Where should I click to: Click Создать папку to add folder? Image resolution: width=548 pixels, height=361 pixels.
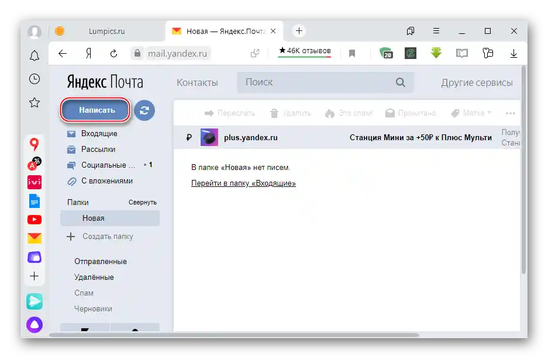click(x=100, y=237)
